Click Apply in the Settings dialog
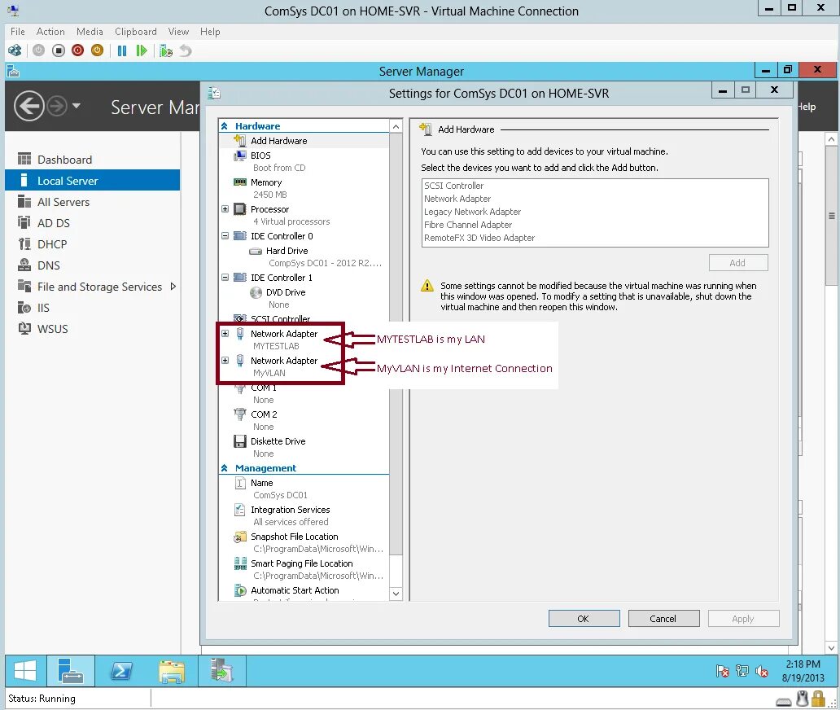The image size is (840, 710). point(743,618)
